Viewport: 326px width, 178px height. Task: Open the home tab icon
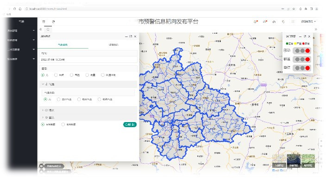point(48,29)
